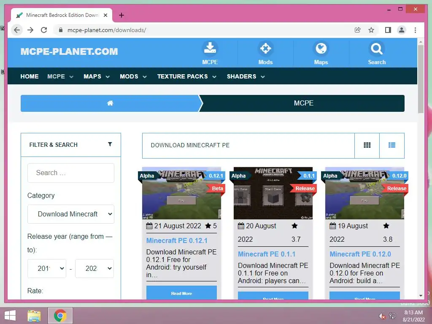Click the MCPE download icon in header

pyautogui.click(x=210, y=48)
